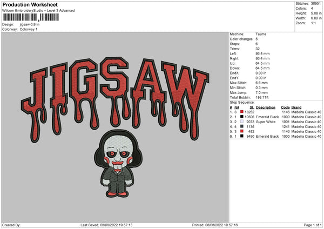Click the 'Stops:' label
This screenshot has width=324, height=229.
coord(235,44)
